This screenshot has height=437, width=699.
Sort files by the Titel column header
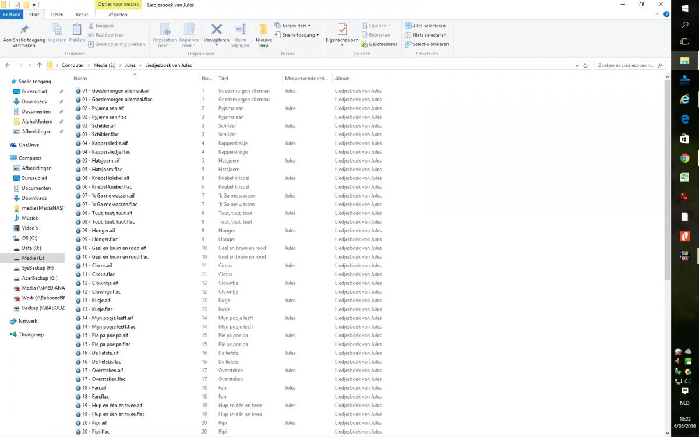point(224,79)
